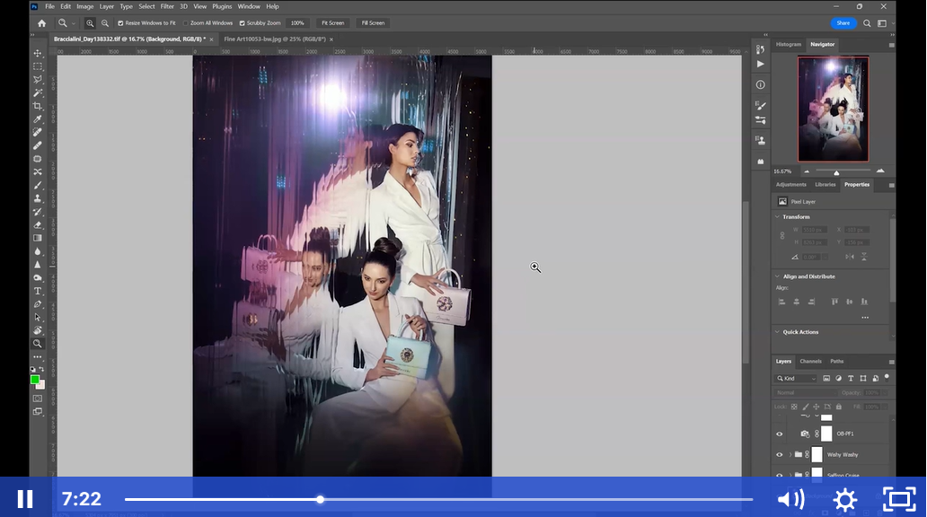Viewport: 927px width, 517px height.
Task: Click the Share button
Action: 843,23
